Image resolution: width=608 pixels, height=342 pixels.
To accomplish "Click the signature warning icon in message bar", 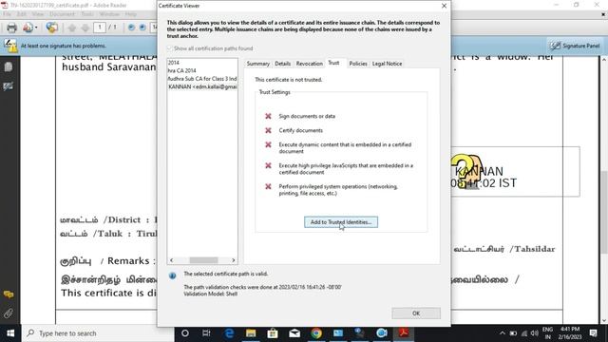I will (x=10, y=46).
